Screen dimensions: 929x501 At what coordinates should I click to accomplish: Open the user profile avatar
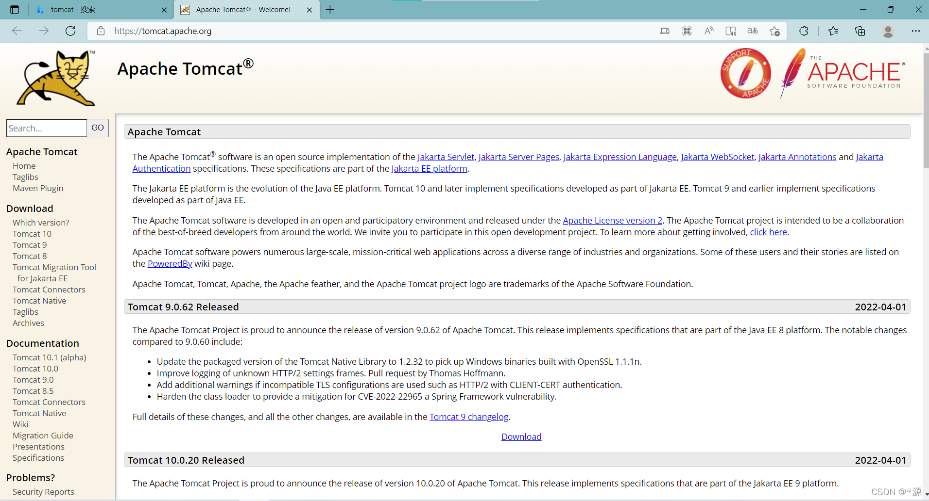click(888, 31)
